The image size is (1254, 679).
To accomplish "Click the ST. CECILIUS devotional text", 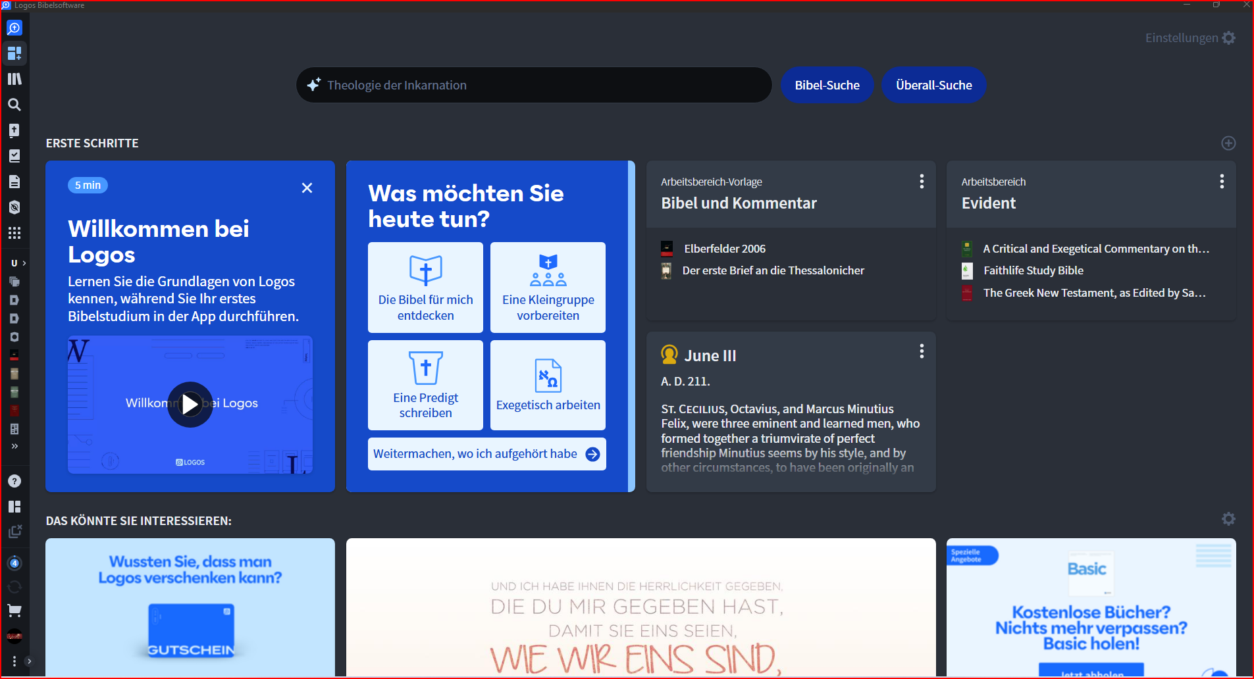I will tap(790, 438).
